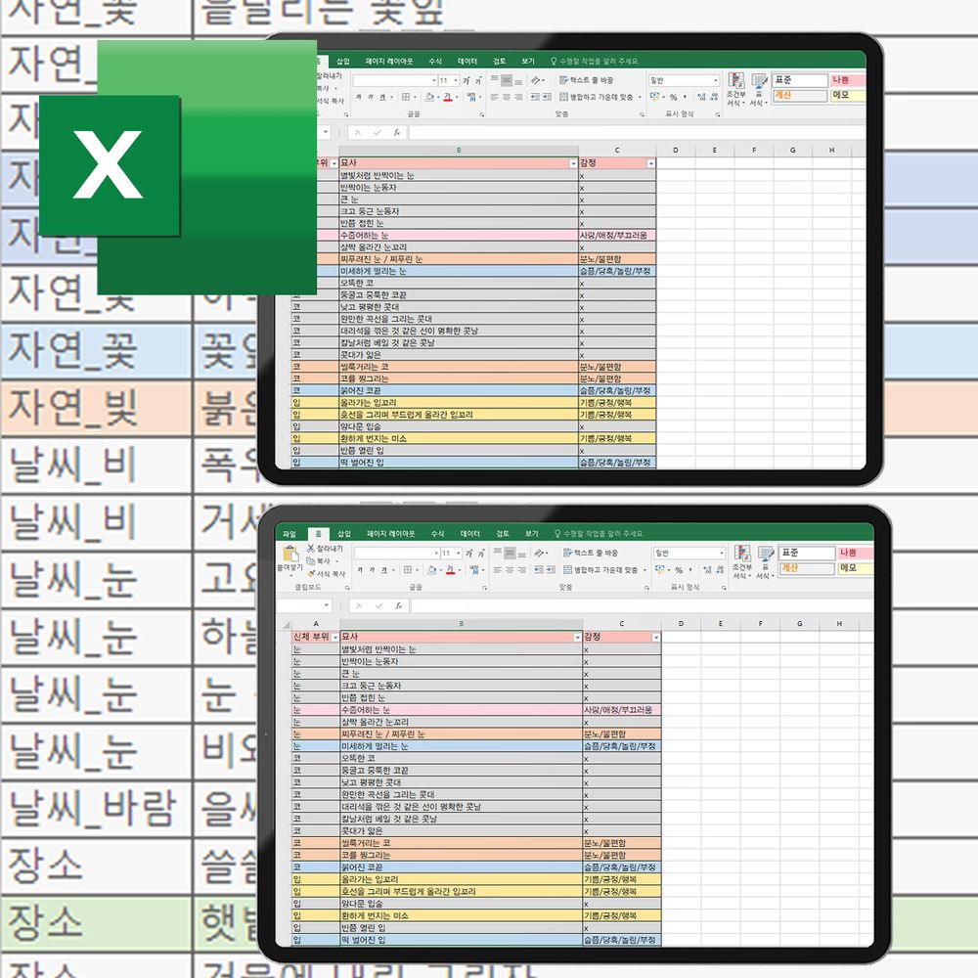Click Insert Function fx in upper Excel
This screenshot has width=978, height=978.
(397, 132)
